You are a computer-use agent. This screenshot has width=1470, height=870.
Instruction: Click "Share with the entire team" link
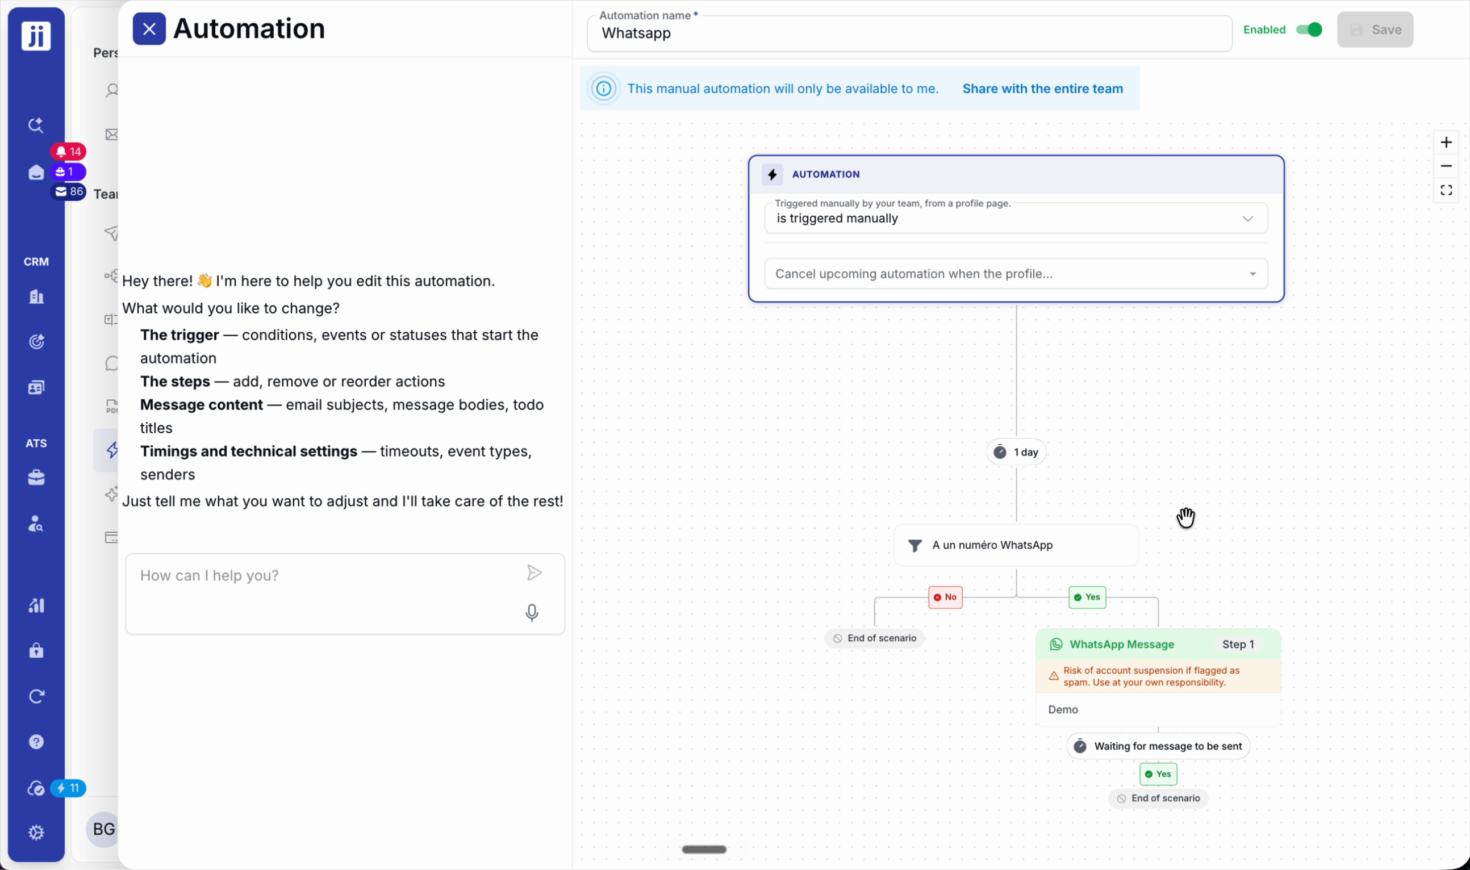[x=1042, y=89]
